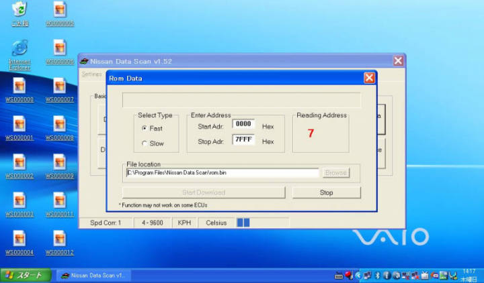The width and height of the screenshot is (484, 283).
Task: Click the '4 - 9600' status entry
Action: click(x=152, y=223)
